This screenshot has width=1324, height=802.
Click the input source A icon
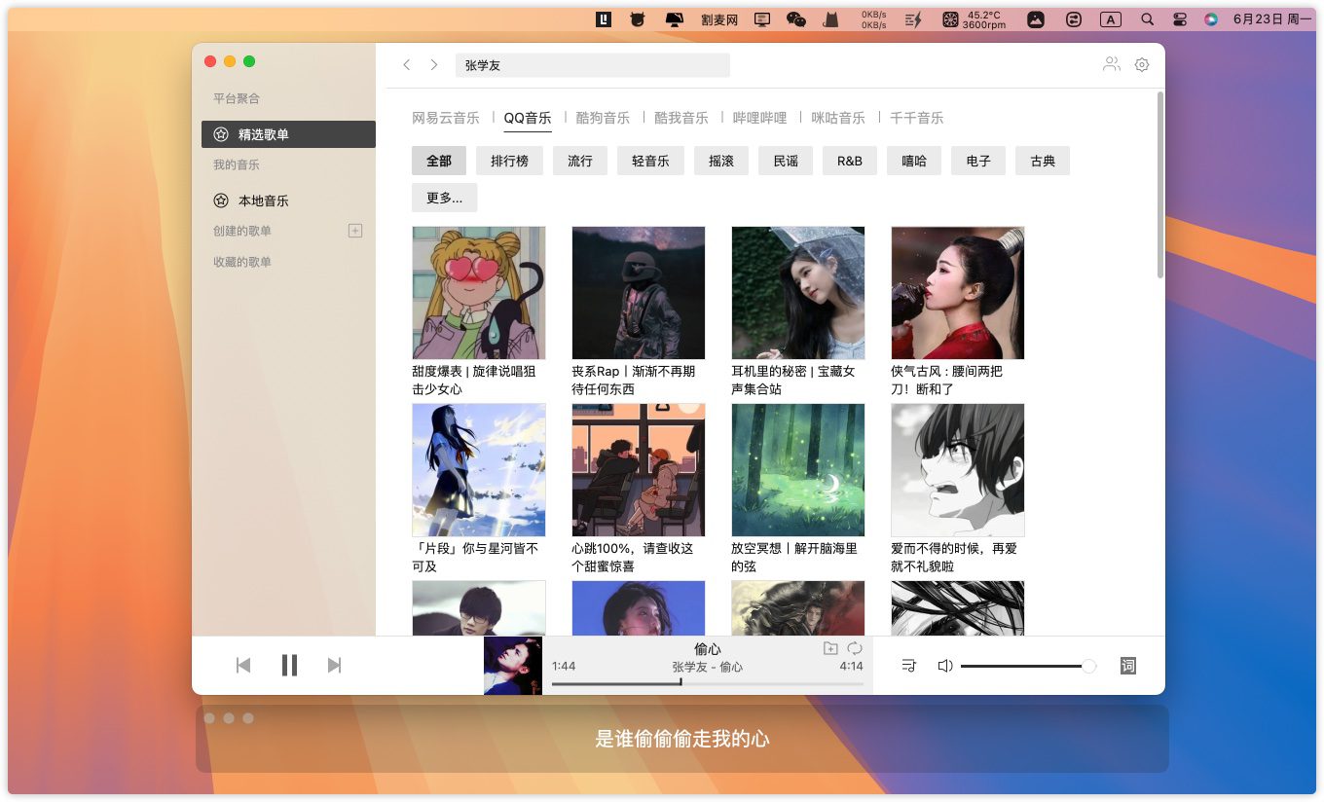tap(1111, 18)
